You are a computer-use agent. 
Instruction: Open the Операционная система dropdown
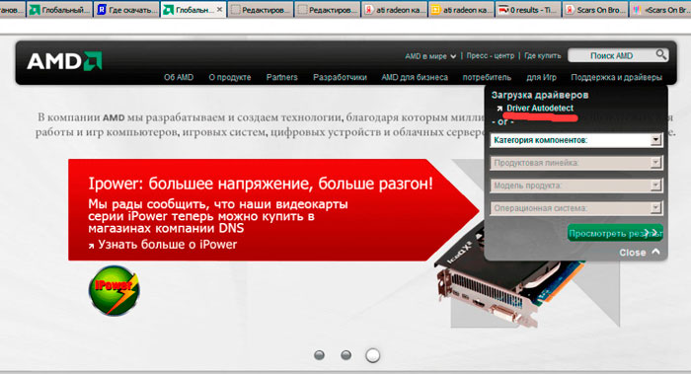point(576,208)
